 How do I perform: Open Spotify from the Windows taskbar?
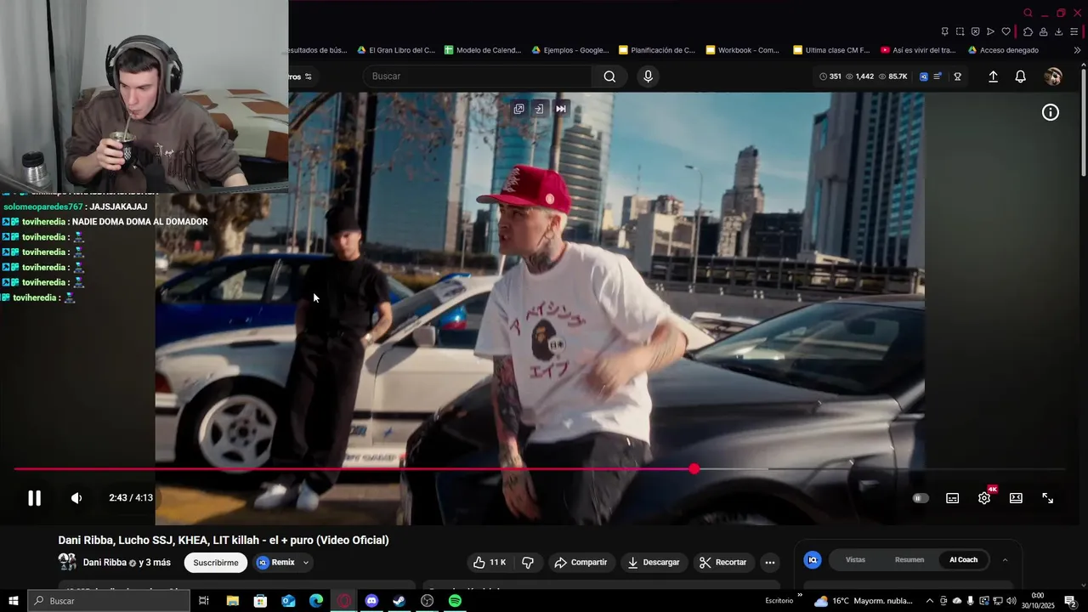tap(455, 601)
